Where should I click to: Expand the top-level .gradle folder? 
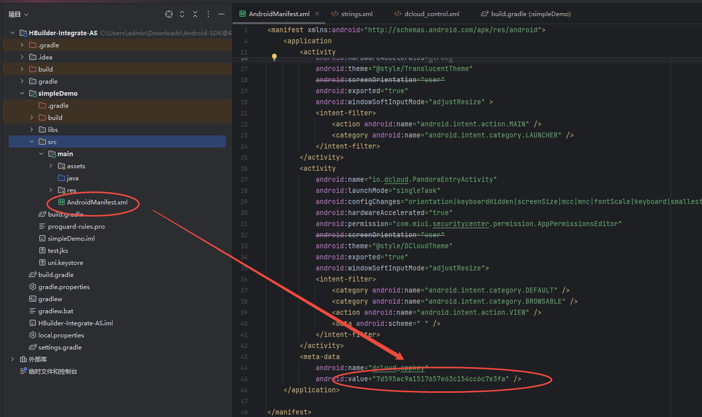pos(22,45)
